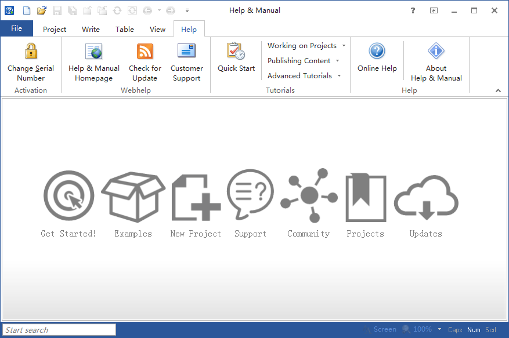Click the Num indicator in the status bar
This screenshot has width=509, height=338.
474,329
